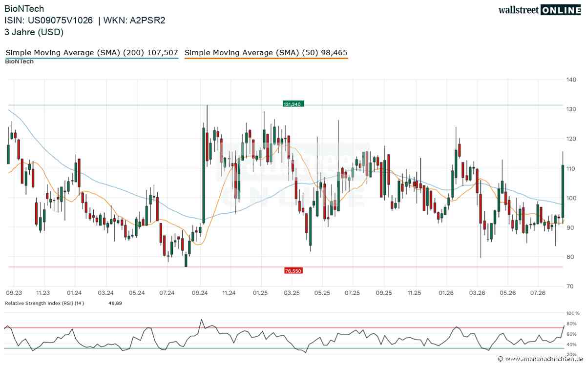This screenshot has width=586, height=366.
Task: Select the SMA (50) 98,465 legend entry
Action: 266,52
